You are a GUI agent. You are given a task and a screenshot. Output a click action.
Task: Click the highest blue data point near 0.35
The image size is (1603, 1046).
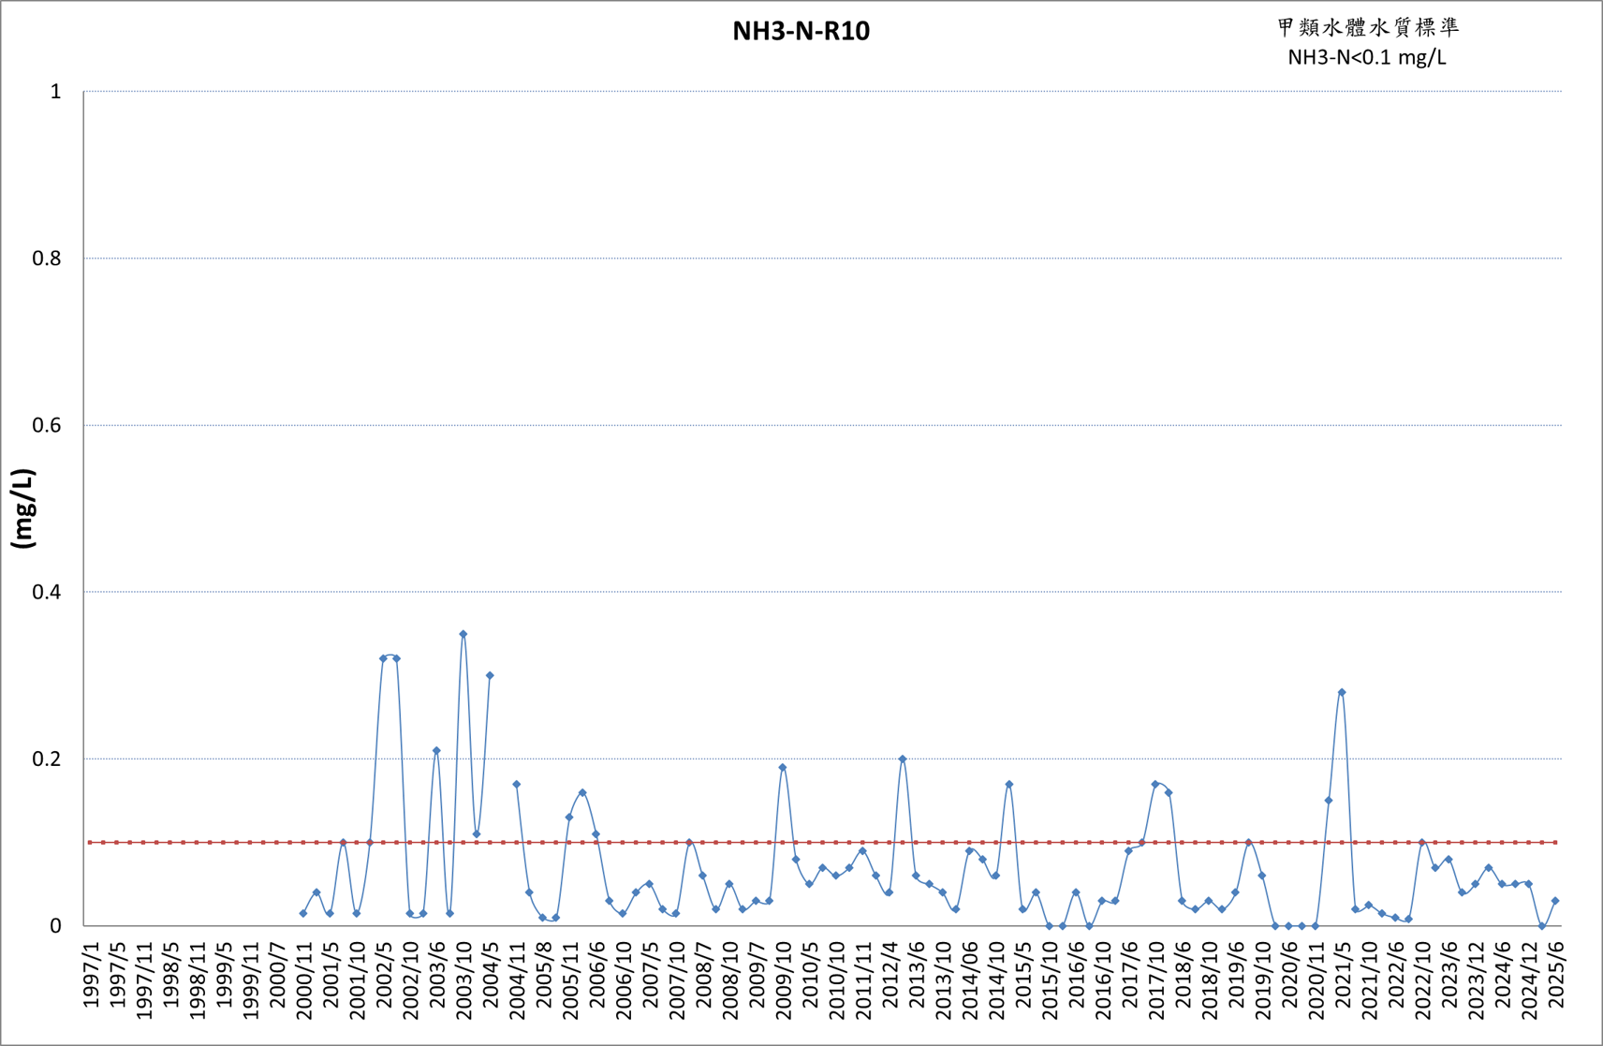(463, 634)
